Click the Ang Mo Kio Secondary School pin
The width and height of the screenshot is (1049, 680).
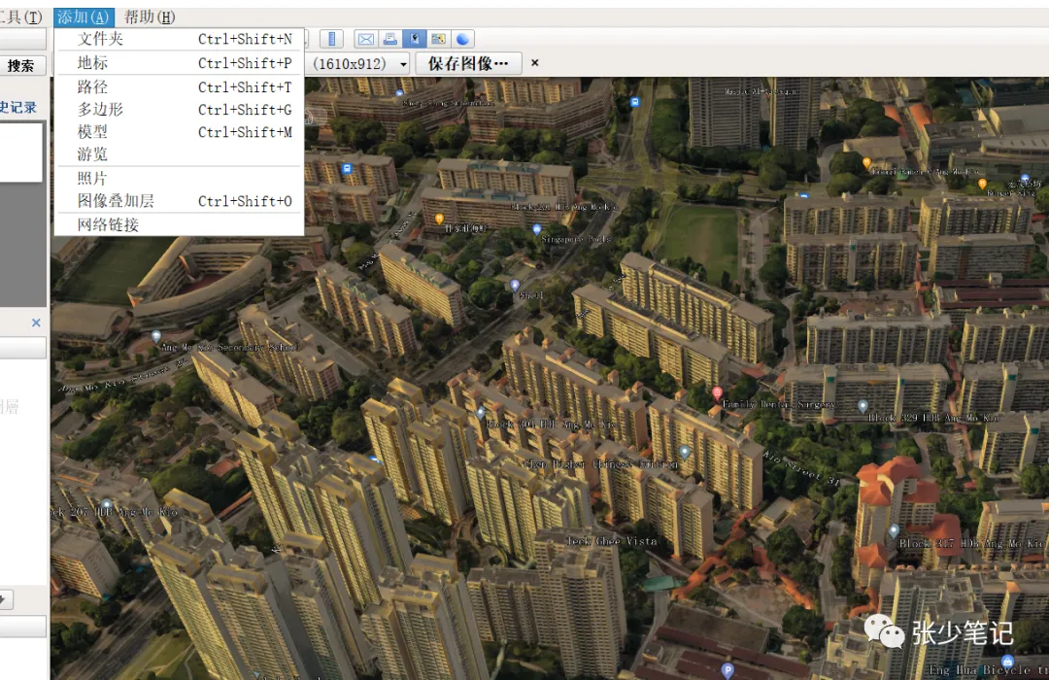(x=155, y=337)
